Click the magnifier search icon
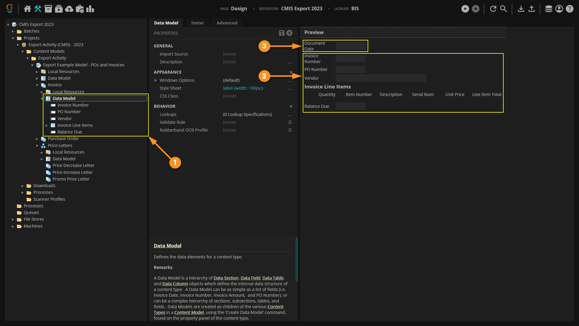579x326 pixels. click(x=504, y=9)
